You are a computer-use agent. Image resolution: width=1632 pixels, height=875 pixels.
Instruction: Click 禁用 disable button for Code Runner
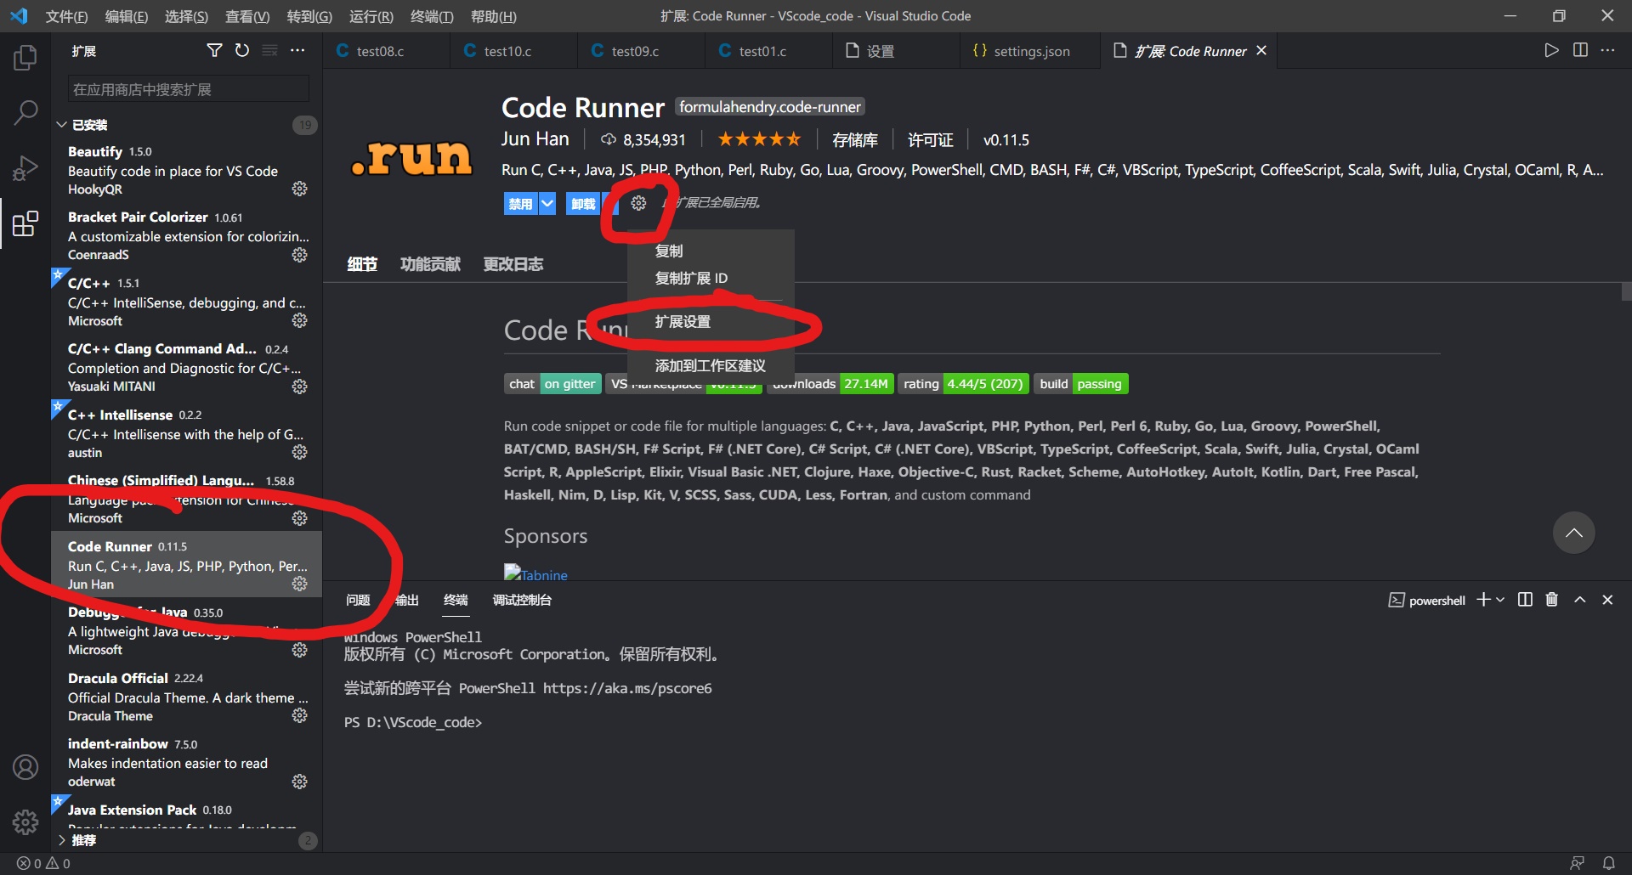(520, 203)
